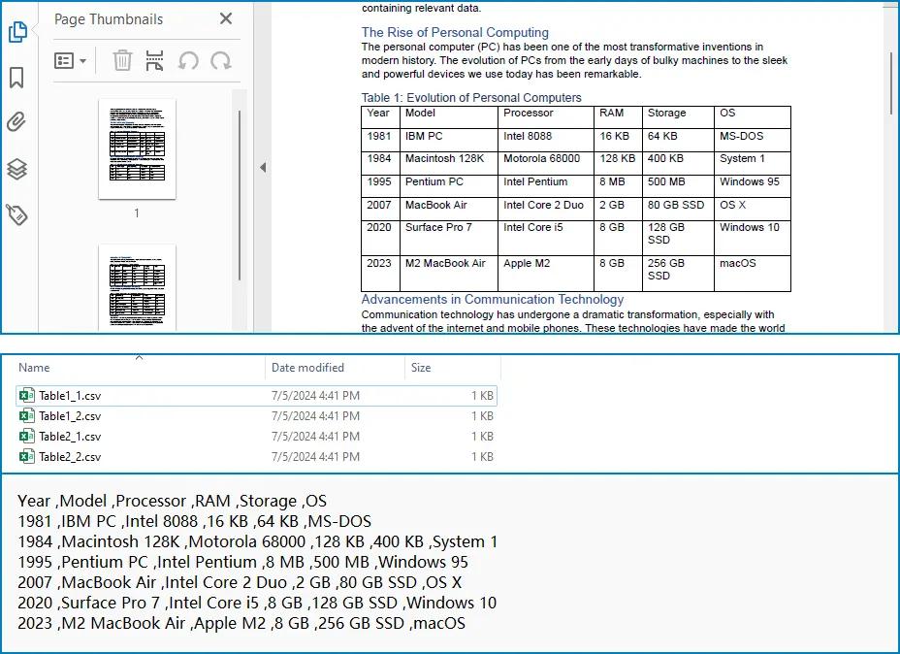Click the Excel icon of Table2_1.csv
Viewport: 900px width, 654px height.
click(x=26, y=436)
